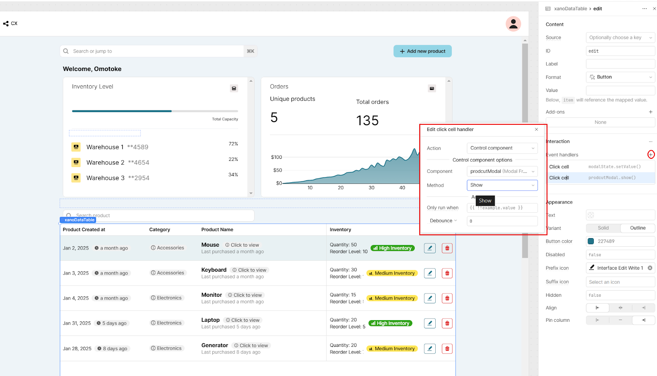Click the Orders card icon
The height and width of the screenshot is (376, 657).
tap(432, 88)
